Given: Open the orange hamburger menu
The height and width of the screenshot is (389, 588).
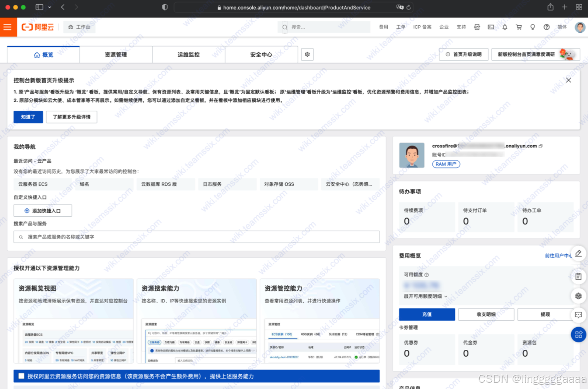Looking at the screenshot, I should pyautogui.click(x=8, y=27).
